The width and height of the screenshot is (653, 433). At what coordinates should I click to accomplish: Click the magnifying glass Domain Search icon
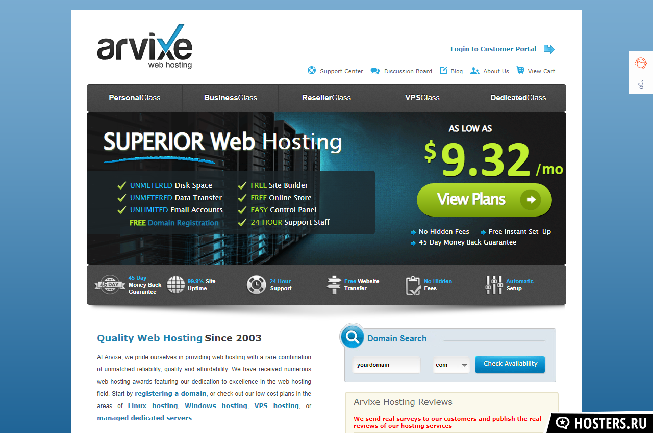[x=352, y=336]
